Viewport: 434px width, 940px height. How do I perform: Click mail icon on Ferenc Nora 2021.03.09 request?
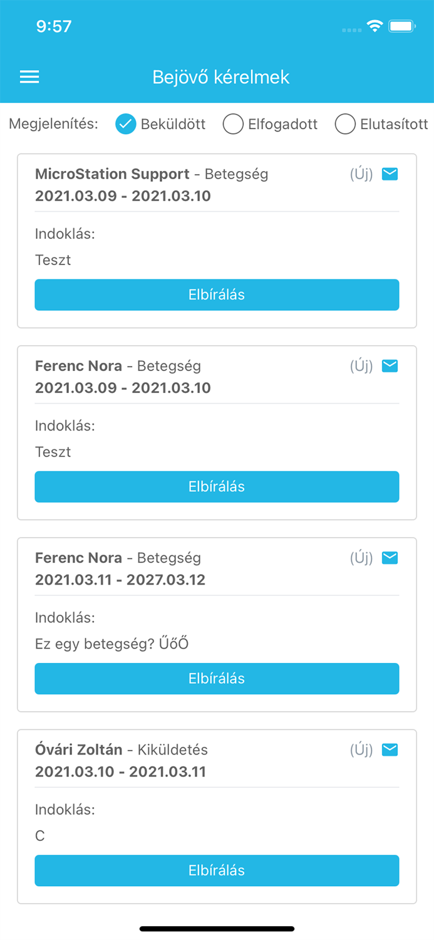[390, 365]
